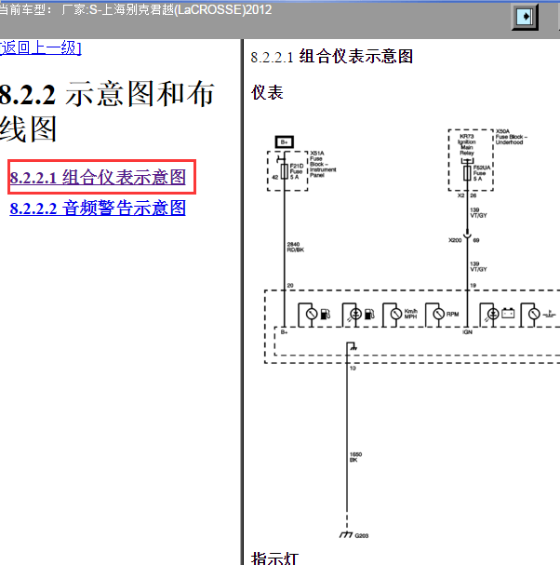Click the KR73 Ignition Main Relay label
This screenshot has width=560, height=565.
click(x=467, y=144)
